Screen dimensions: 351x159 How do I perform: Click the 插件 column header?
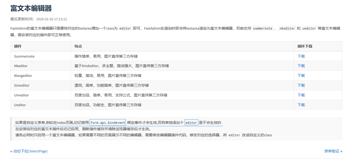point(18,46)
